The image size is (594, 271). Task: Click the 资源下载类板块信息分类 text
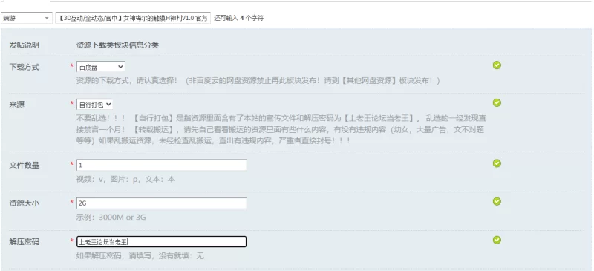point(117,45)
